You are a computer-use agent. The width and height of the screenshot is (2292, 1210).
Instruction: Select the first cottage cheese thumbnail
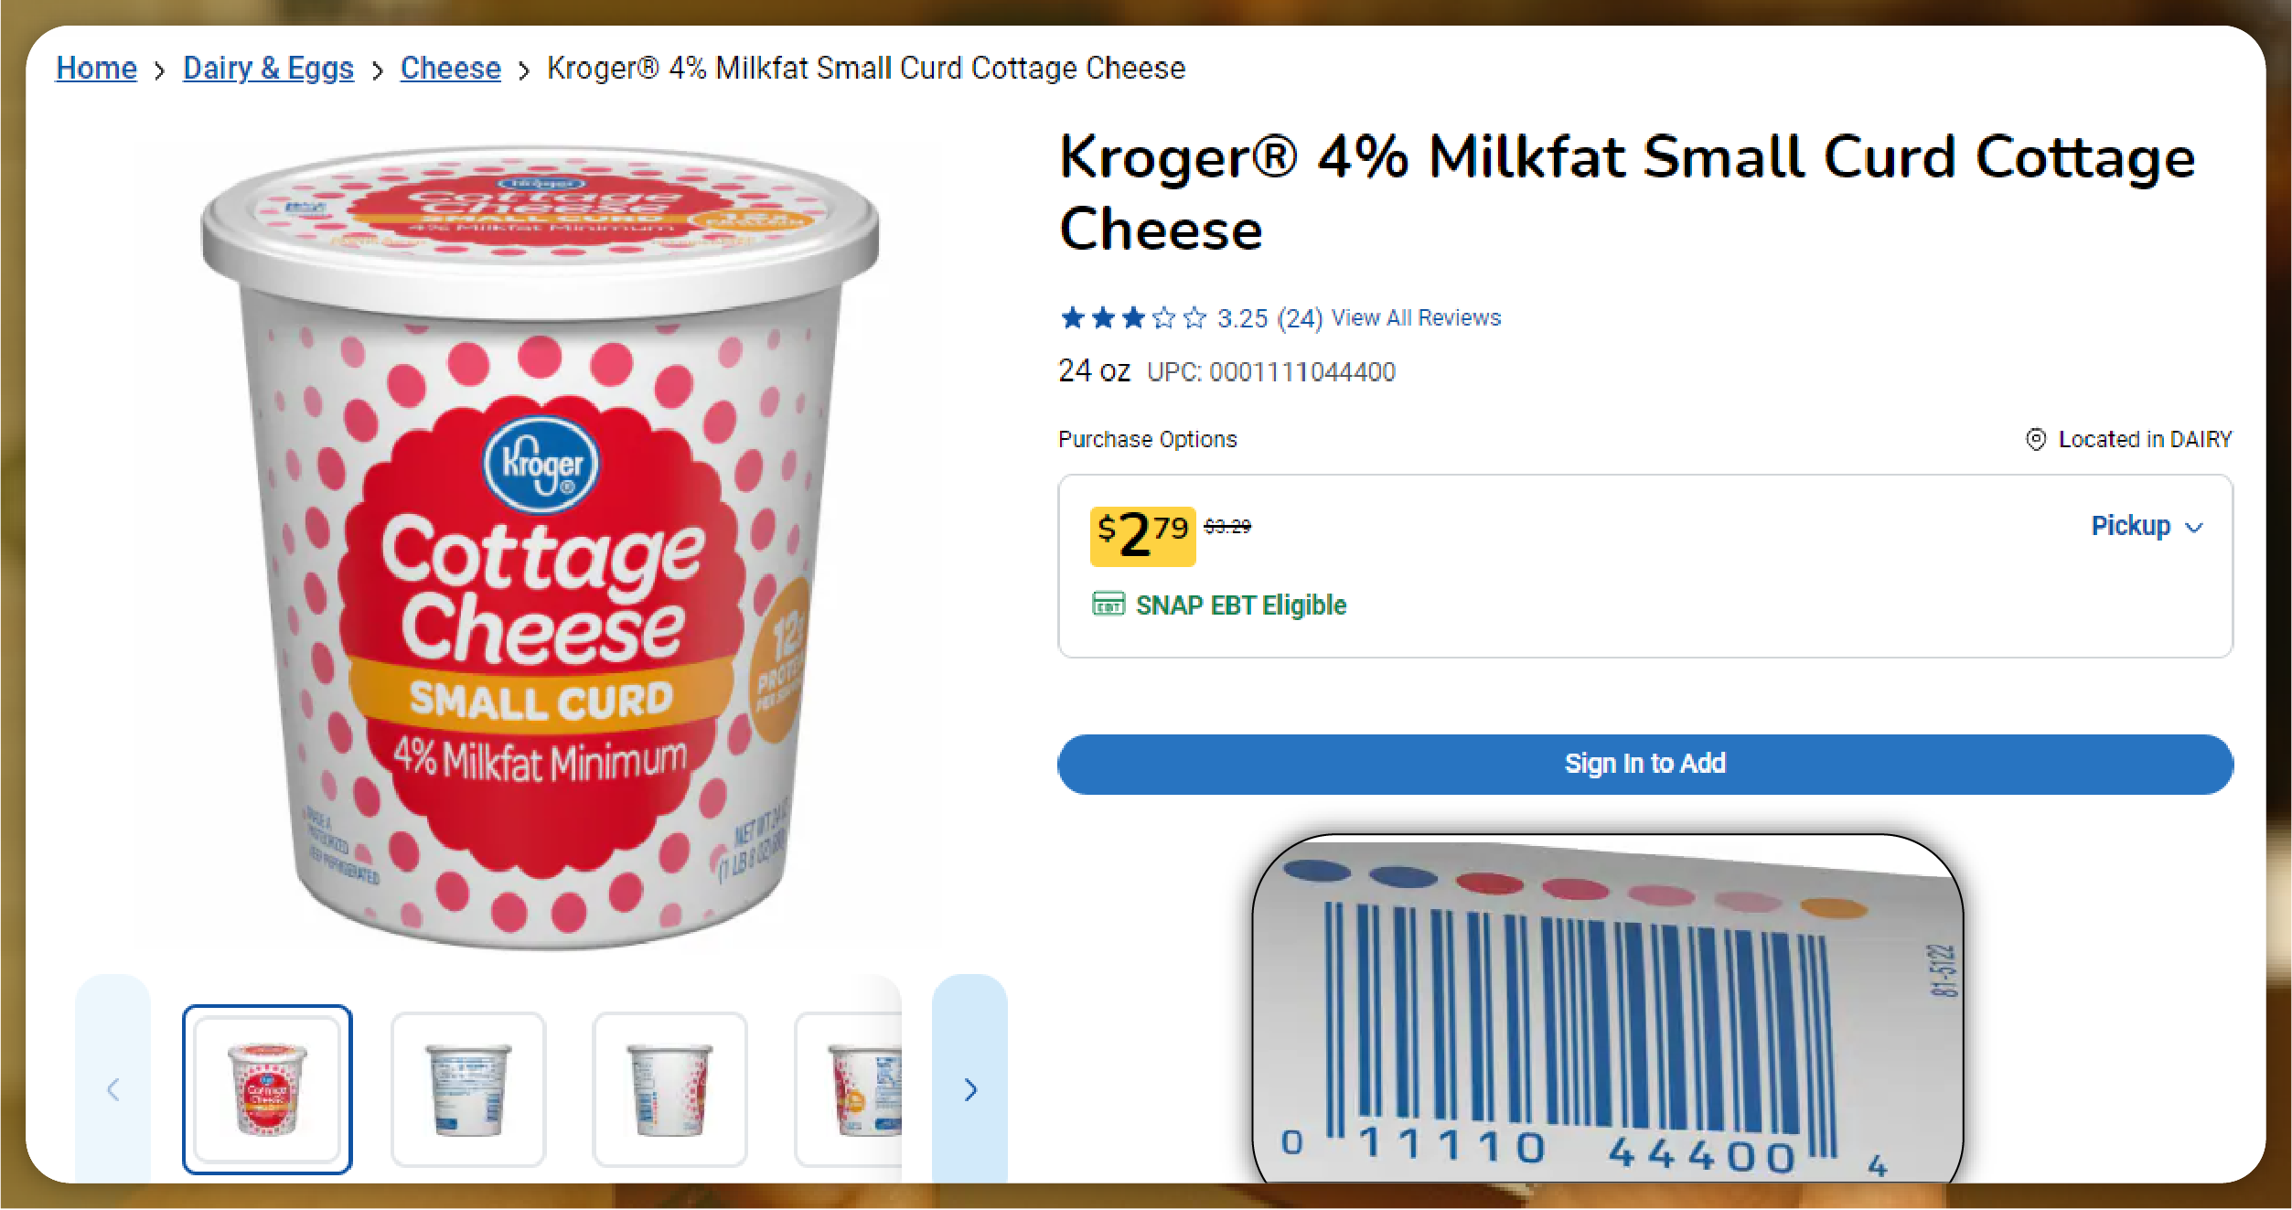click(267, 1088)
